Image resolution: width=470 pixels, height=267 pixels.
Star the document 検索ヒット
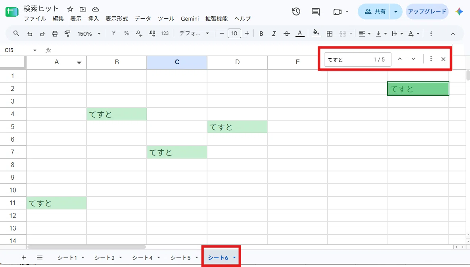(x=70, y=9)
